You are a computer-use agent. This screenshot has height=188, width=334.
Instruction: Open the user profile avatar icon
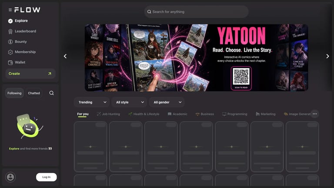[x=10, y=177]
